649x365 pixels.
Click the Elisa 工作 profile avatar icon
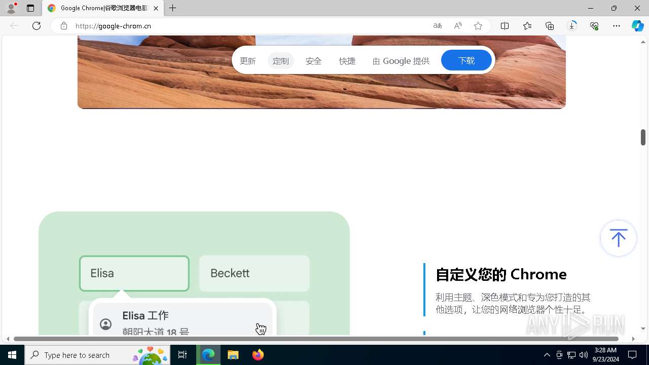click(x=105, y=324)
